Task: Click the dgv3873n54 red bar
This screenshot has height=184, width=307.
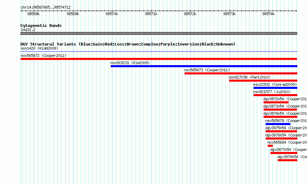Action: click(x=280, y=110)
